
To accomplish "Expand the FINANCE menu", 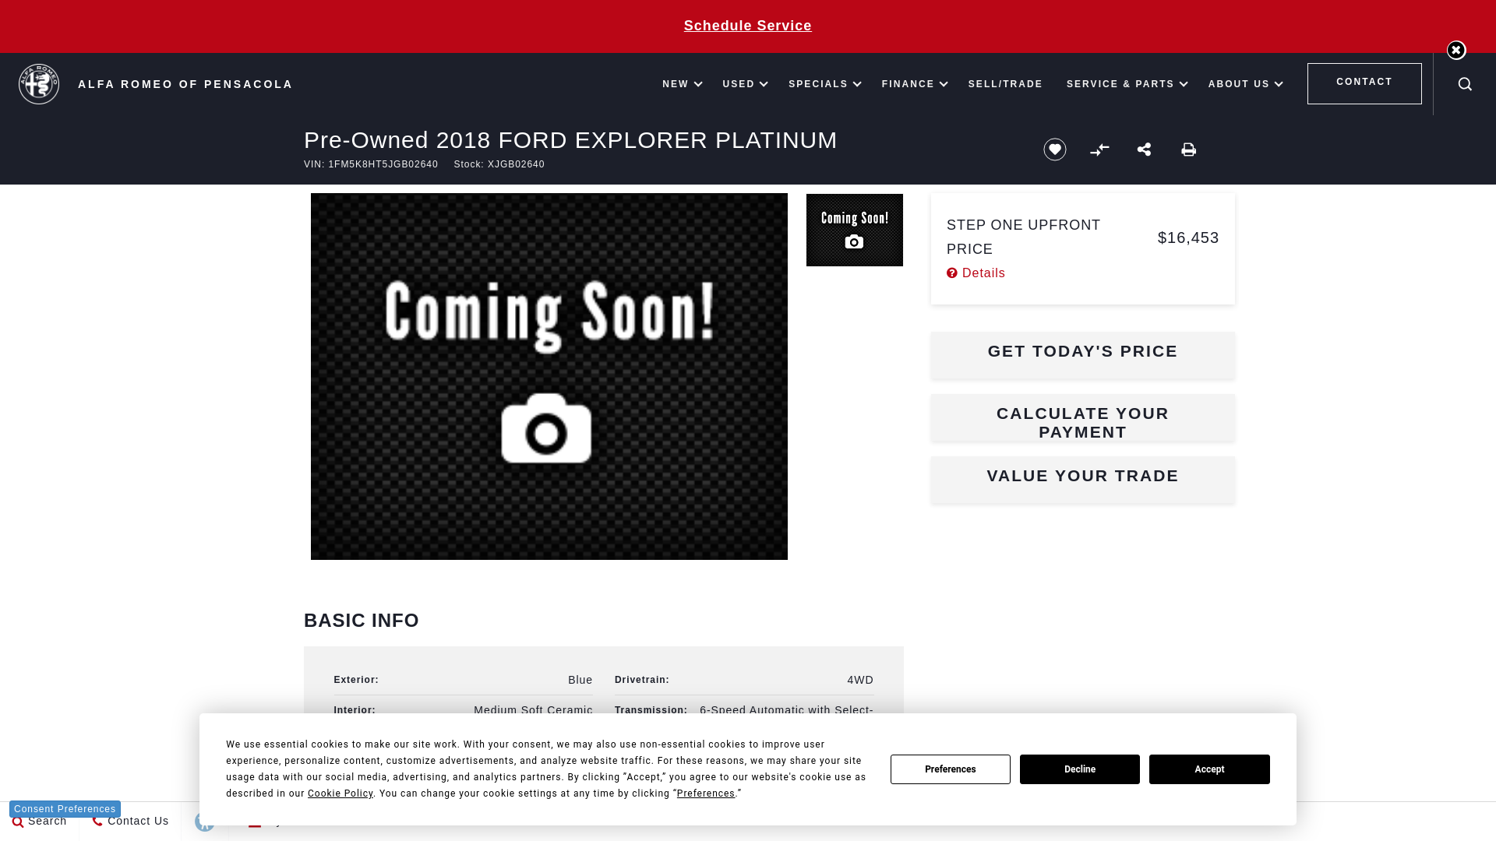I will (914, 84).
